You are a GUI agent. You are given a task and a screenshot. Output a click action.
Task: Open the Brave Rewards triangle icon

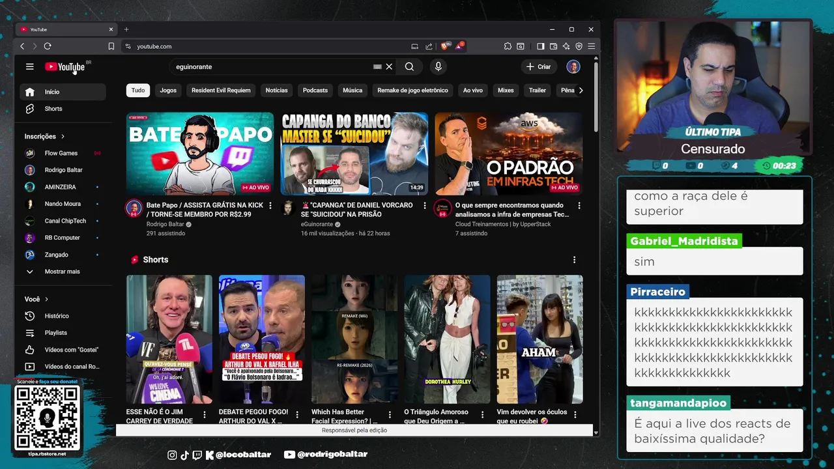459,46
